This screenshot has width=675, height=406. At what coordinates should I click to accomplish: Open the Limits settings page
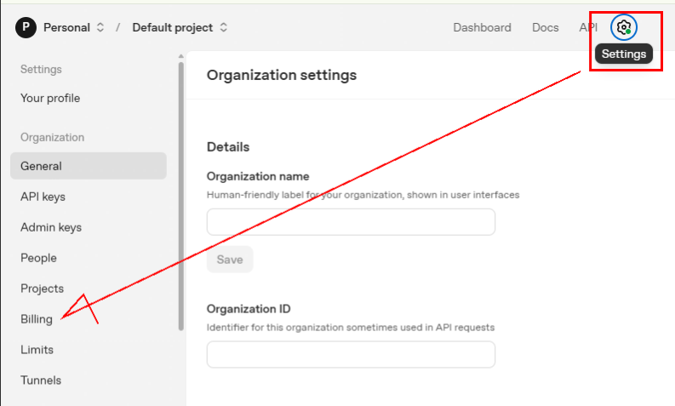37,350
